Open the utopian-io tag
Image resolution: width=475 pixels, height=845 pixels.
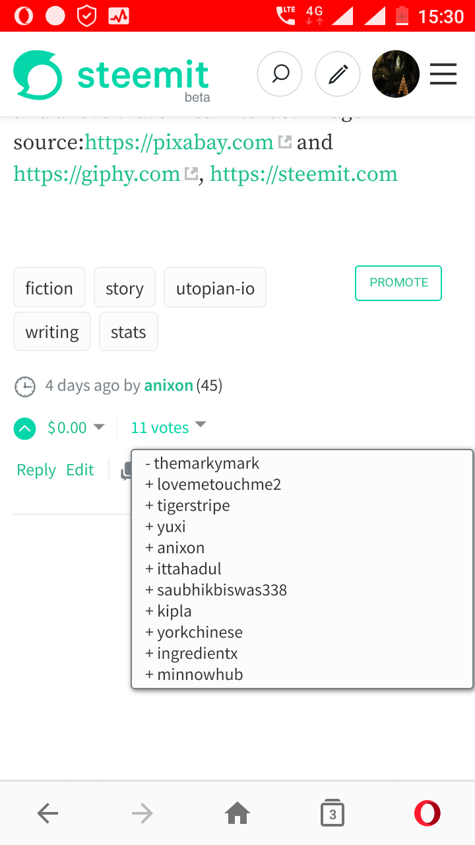[215, 288]
